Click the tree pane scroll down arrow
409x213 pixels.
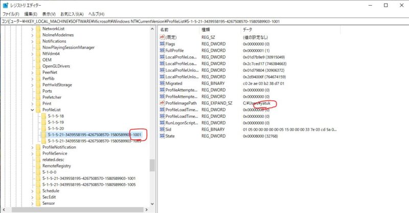(152, 204)
